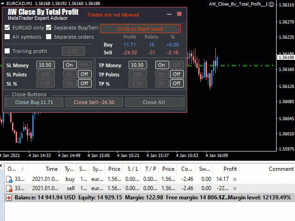
Task: Click the buy order icon in trade list
Action: tap(9, 179)
